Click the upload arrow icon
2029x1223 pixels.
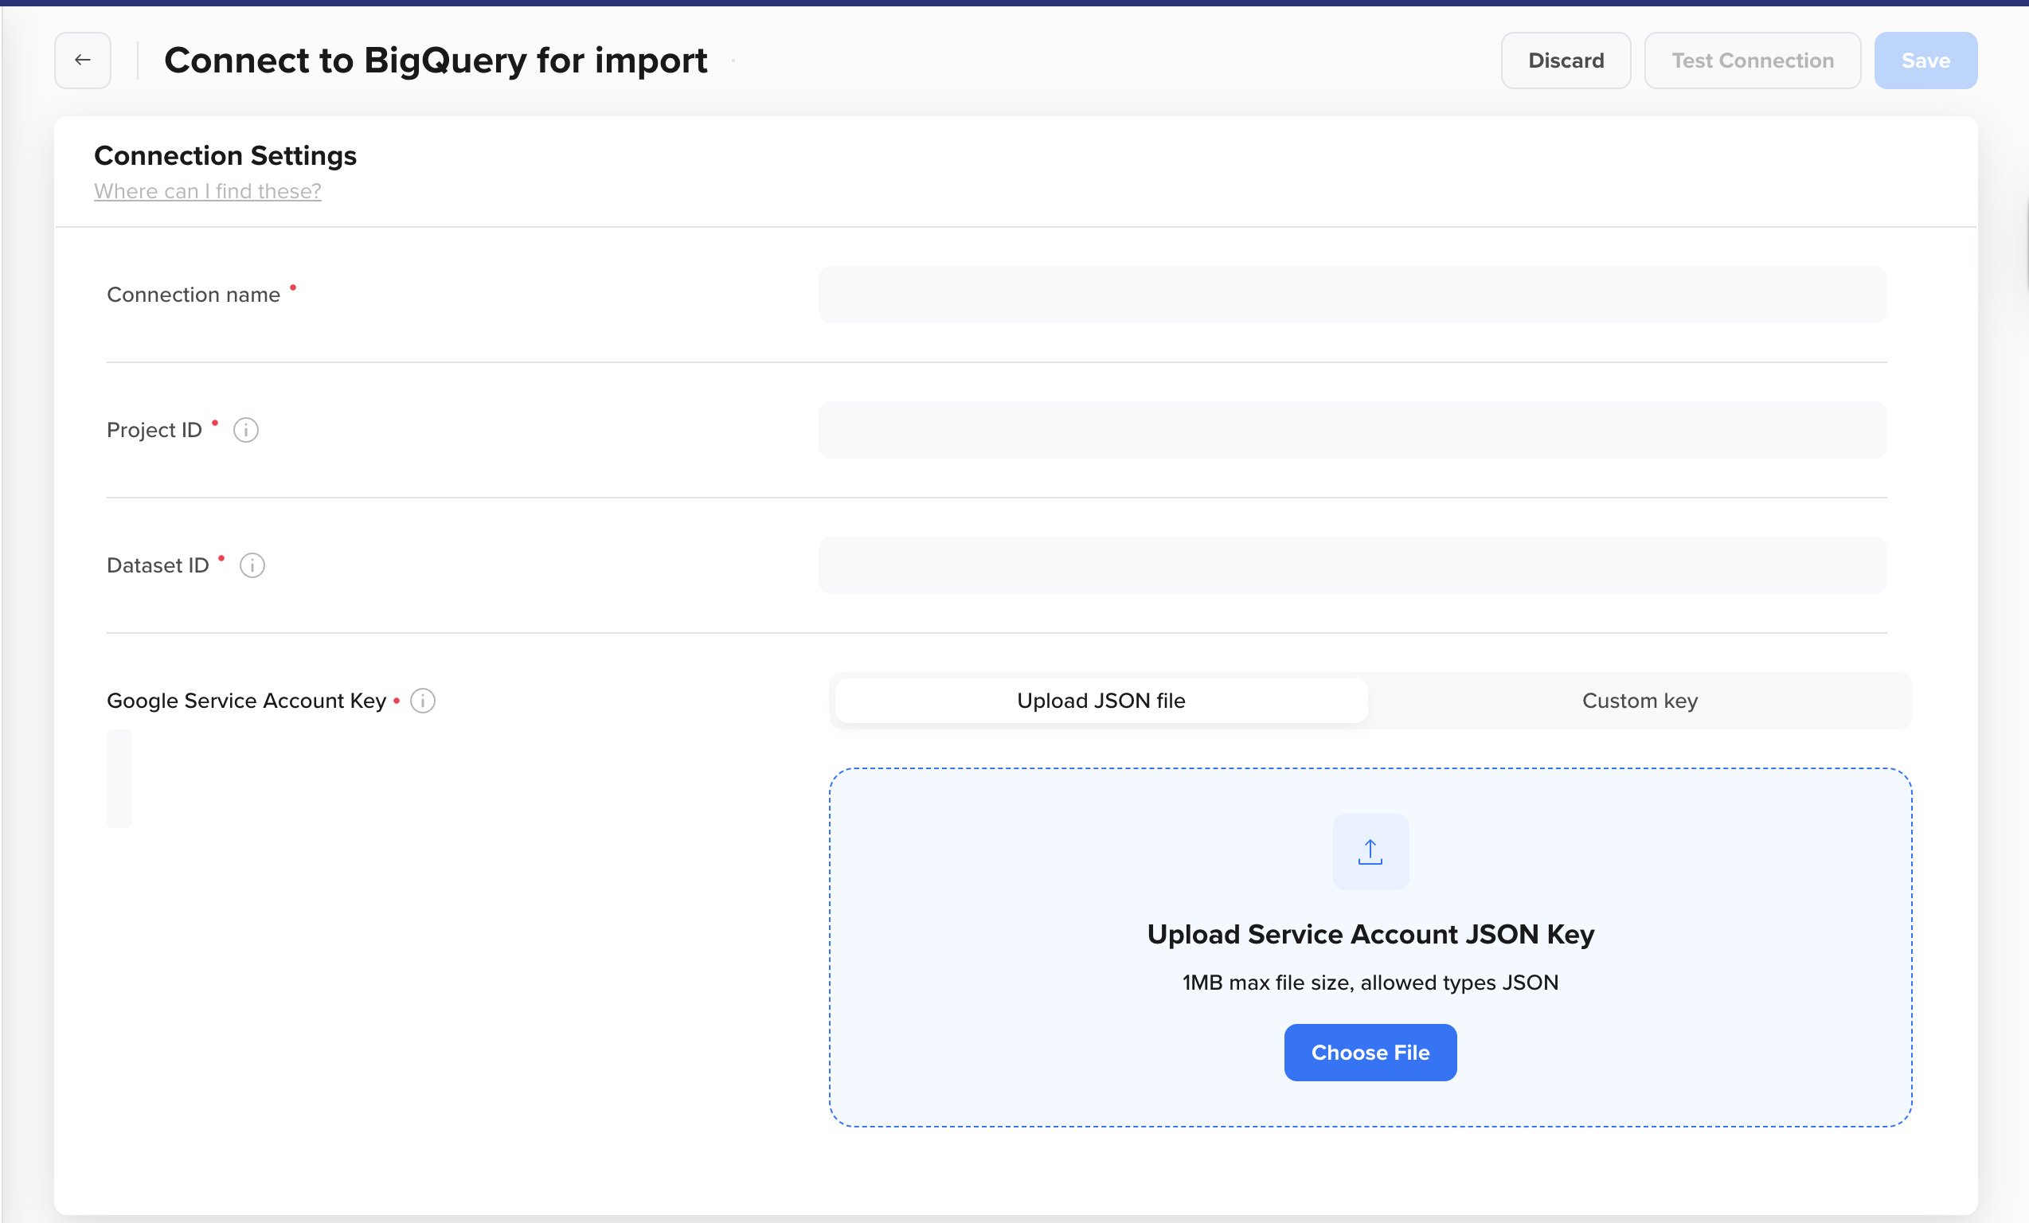1370,852
